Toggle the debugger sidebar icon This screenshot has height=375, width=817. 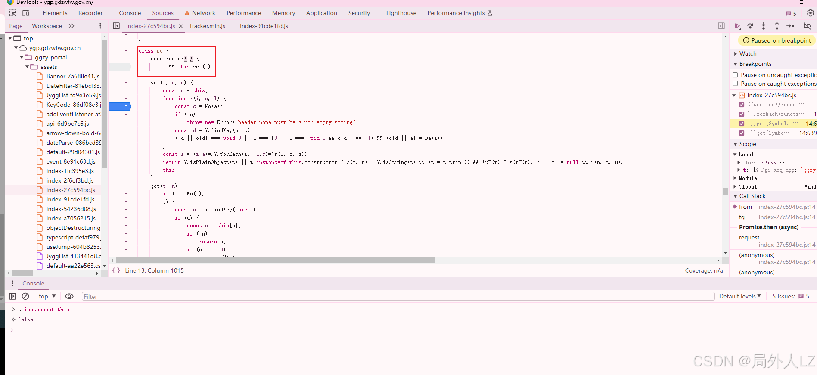(721, 26)
